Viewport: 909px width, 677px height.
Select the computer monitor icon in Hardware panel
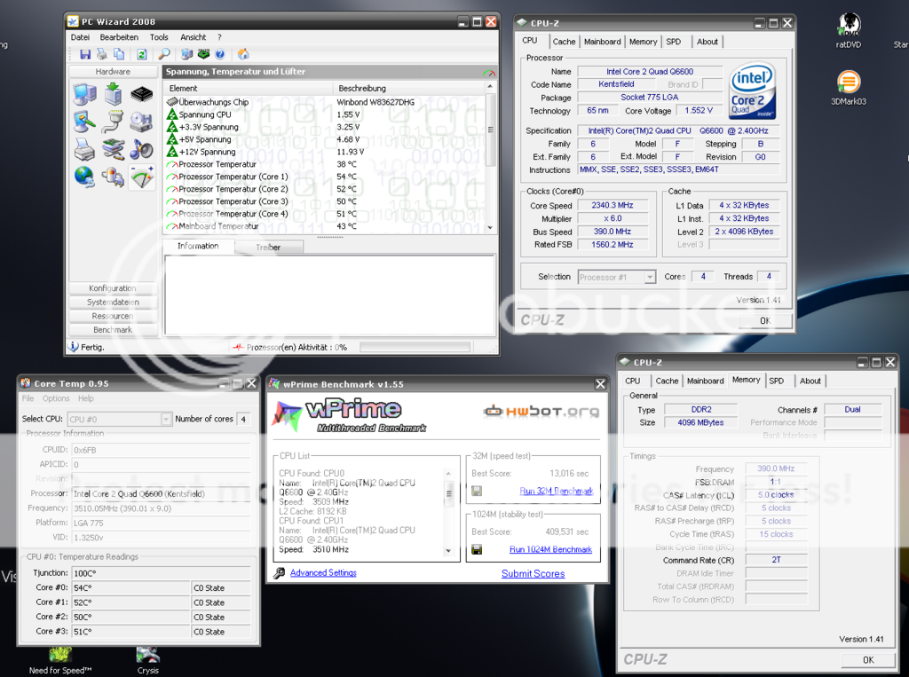point(84,94)
